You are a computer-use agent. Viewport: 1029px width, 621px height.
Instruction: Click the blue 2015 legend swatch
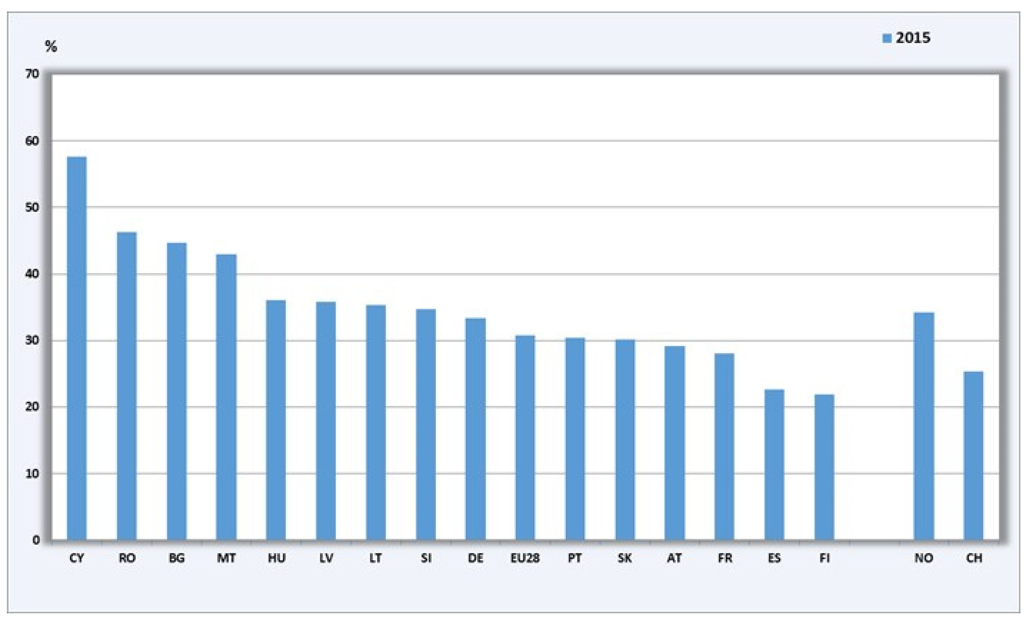(887, 38)
